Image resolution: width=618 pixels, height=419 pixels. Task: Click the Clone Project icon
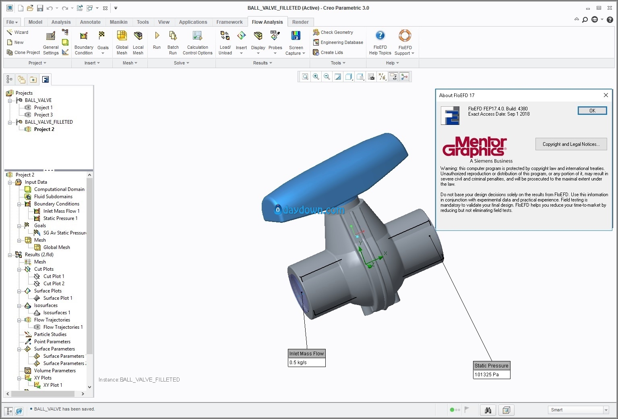pyautogui.click(x=10, y=52)
